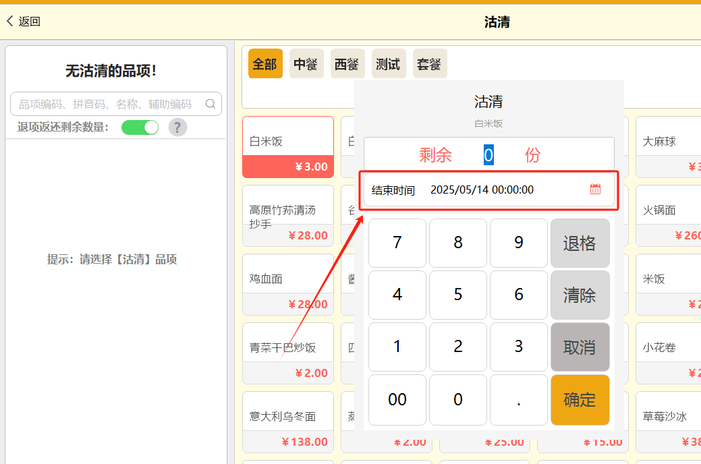The width and height of the screenshot is (701, 464).
Task: Tap keypad digit 9
Action: point(519,243)
